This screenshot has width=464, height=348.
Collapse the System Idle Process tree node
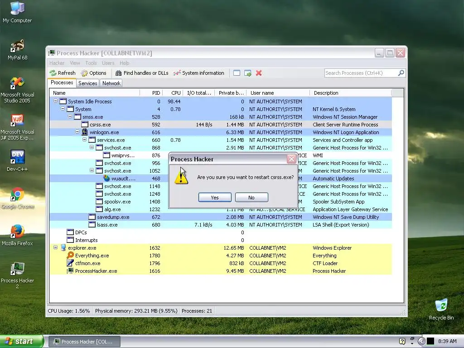(x=55, y=101)
